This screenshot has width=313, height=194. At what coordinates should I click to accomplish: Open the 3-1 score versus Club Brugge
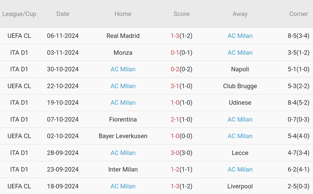pyautogui.click(x=175, y=86)
